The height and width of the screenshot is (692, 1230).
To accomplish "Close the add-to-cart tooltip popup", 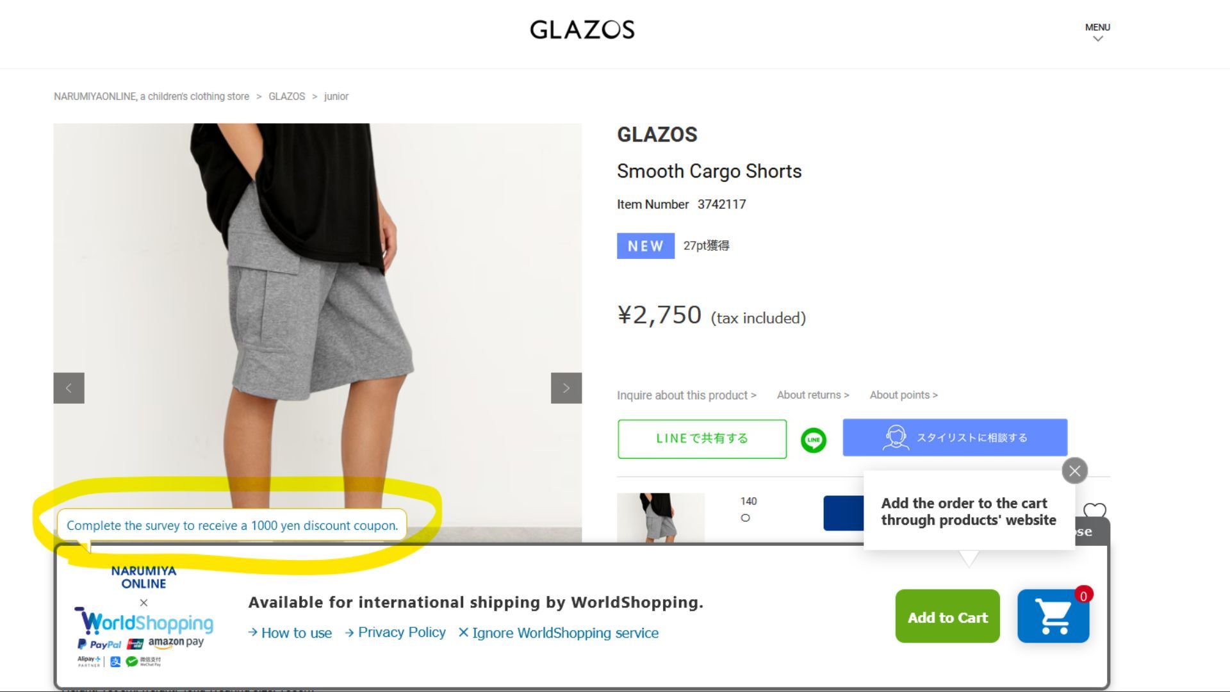I will click(x=1074, y=471).
